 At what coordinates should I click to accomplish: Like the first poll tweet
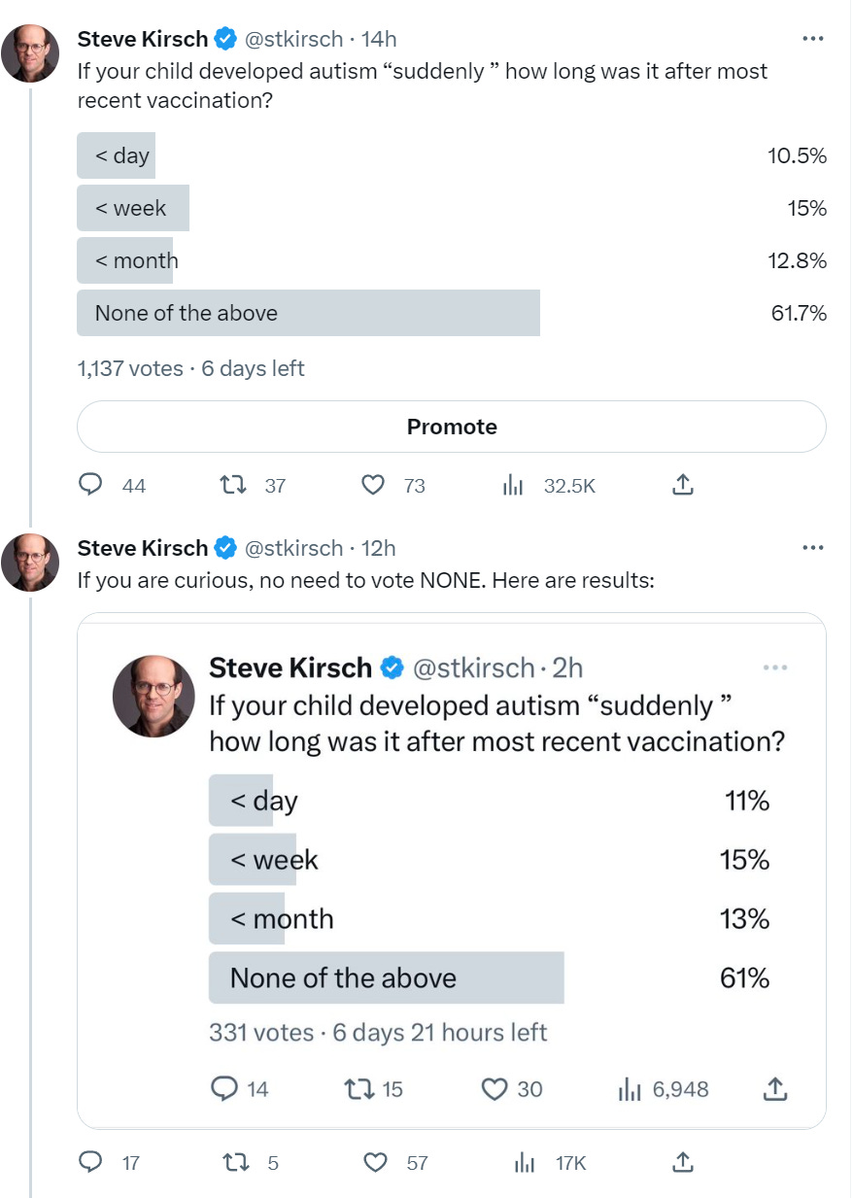coord(373,485)
